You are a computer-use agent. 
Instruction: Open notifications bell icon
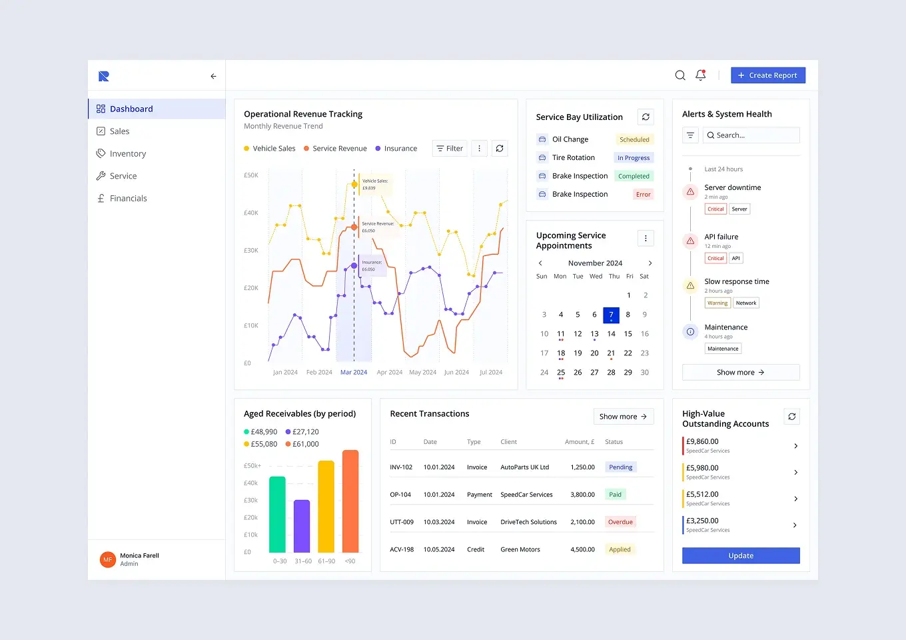click(x=701, y=75)
